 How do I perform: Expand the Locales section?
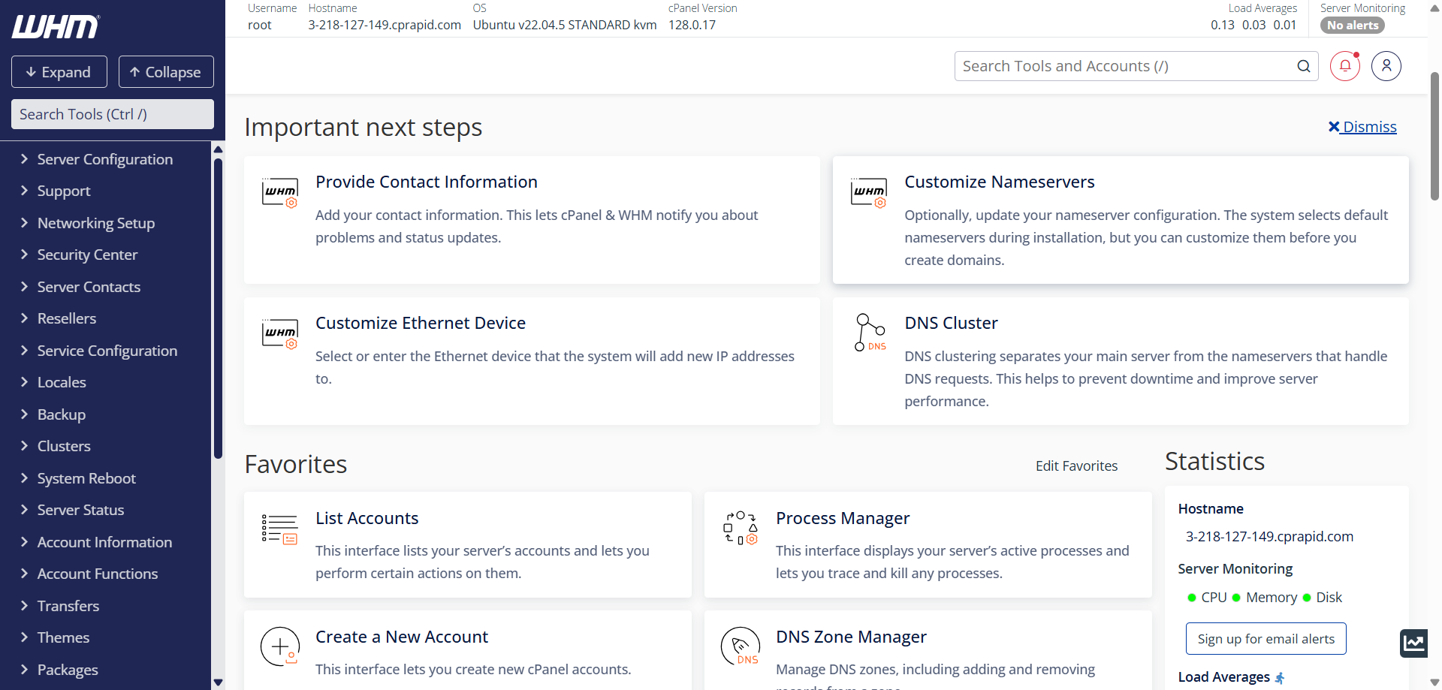pos(62,382)
